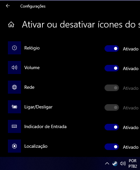Click the Localização target icon tile

pyautogui.click(x=14, y=146)
